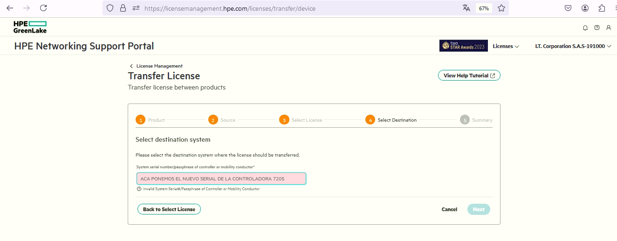Go to step 3 Select License

[x=284, y=120]
